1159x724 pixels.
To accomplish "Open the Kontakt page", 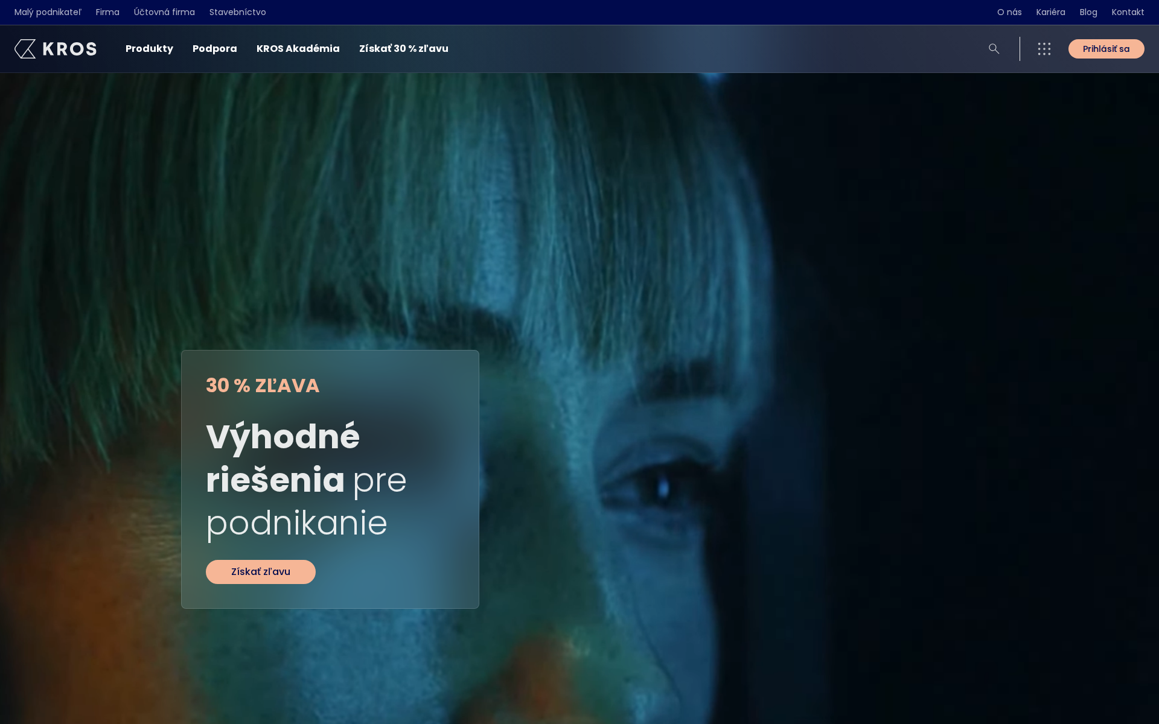I will pos(1128,11).
